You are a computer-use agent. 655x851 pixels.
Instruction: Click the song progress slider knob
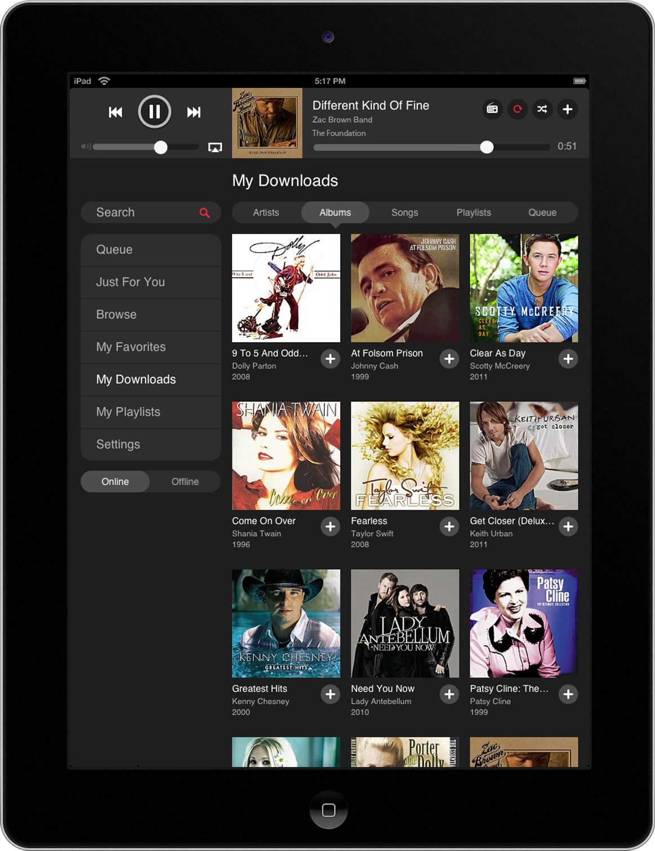487,147
